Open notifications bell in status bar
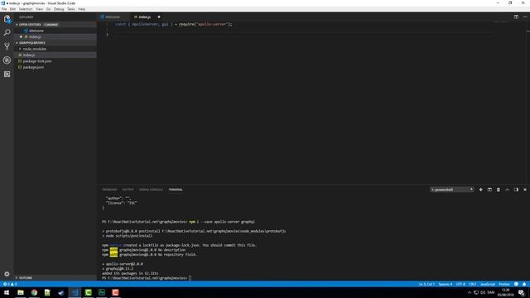The image size is (530, 298). pos(524,284)
